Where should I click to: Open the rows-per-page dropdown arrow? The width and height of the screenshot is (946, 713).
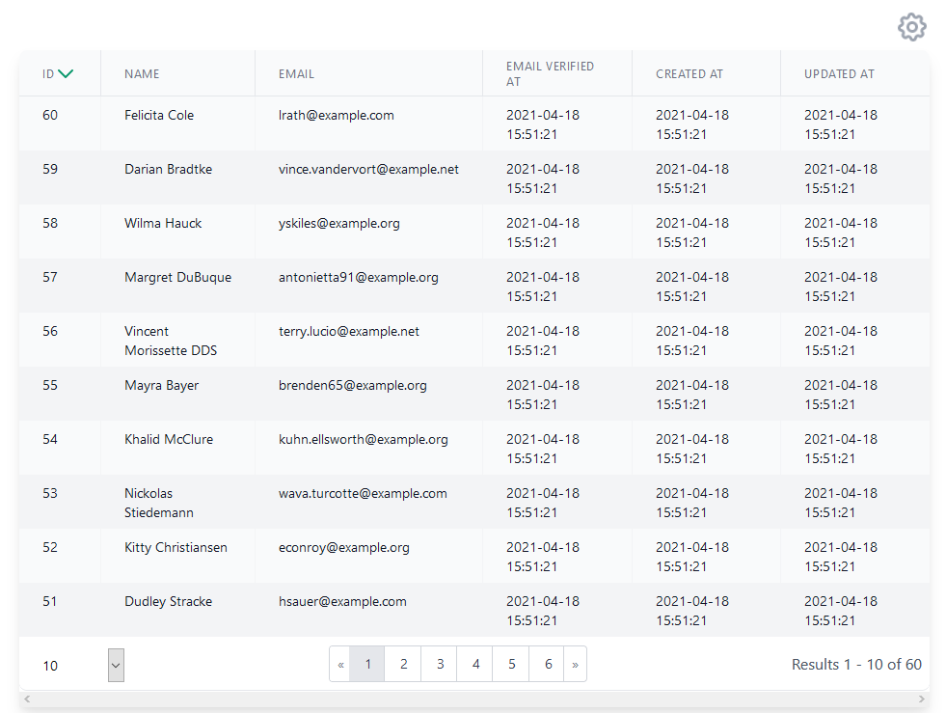pyautogui.click(x=116, y=666)
